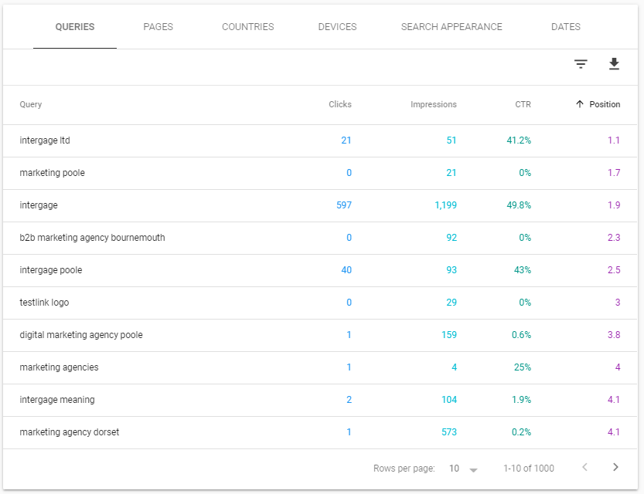644x494 pixels.
Task: Click the 573 impressions value
Action: [449, 432]
